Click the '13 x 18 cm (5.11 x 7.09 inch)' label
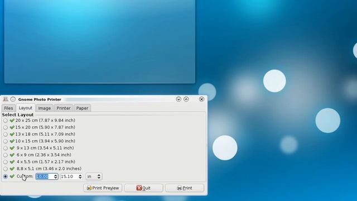 click(45, 134)
